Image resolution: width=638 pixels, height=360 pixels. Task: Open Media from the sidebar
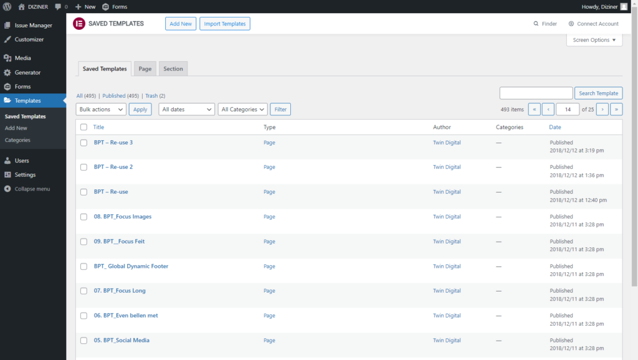(x=22, y=58)
